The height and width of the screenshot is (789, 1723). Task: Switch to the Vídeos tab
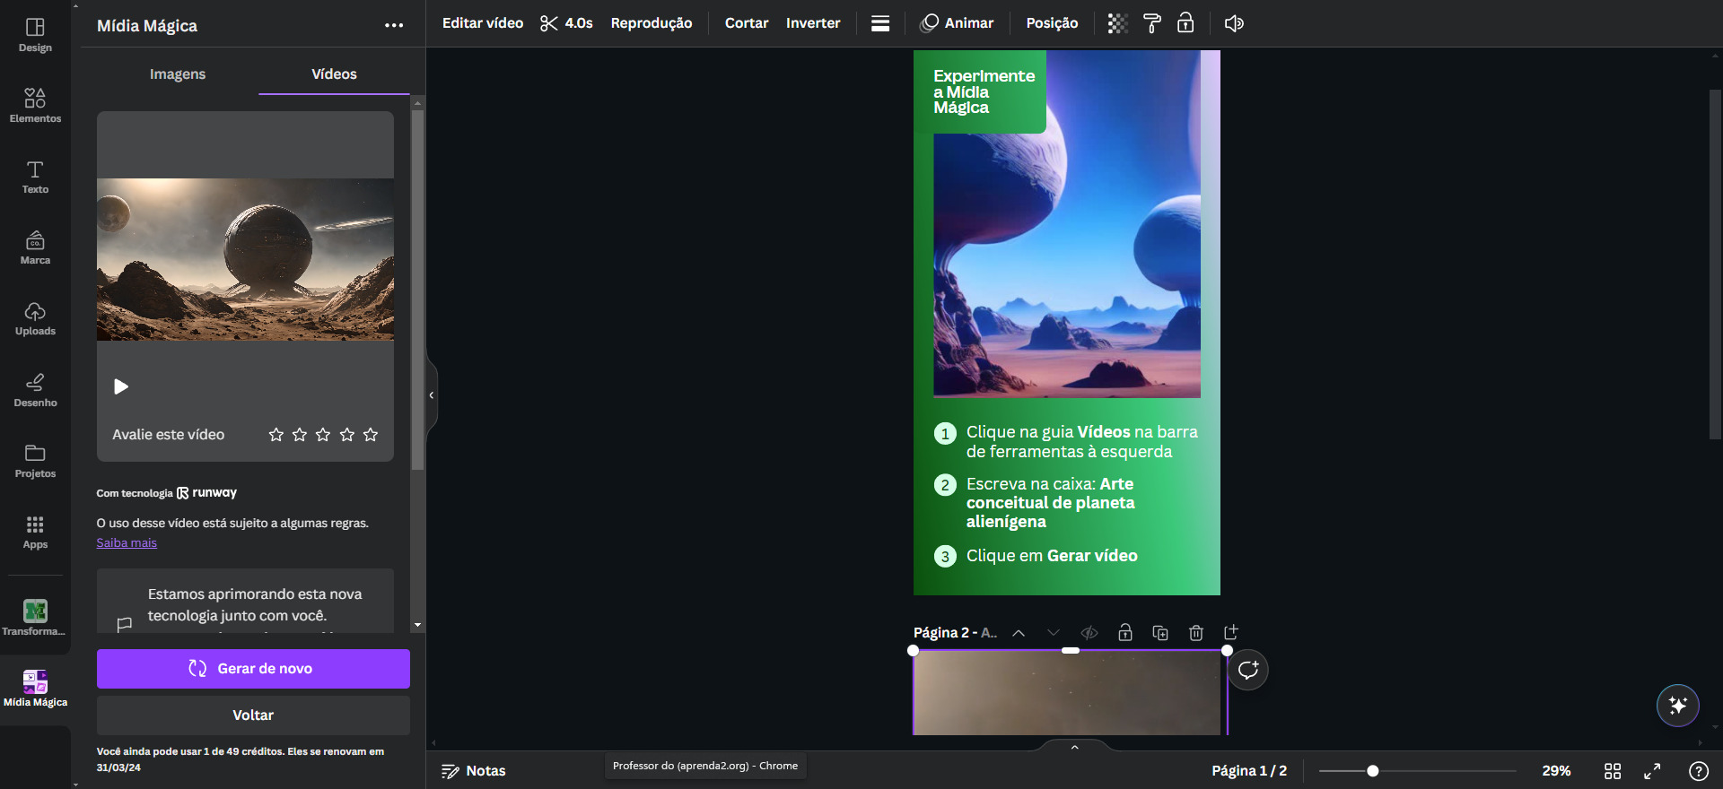334,74
